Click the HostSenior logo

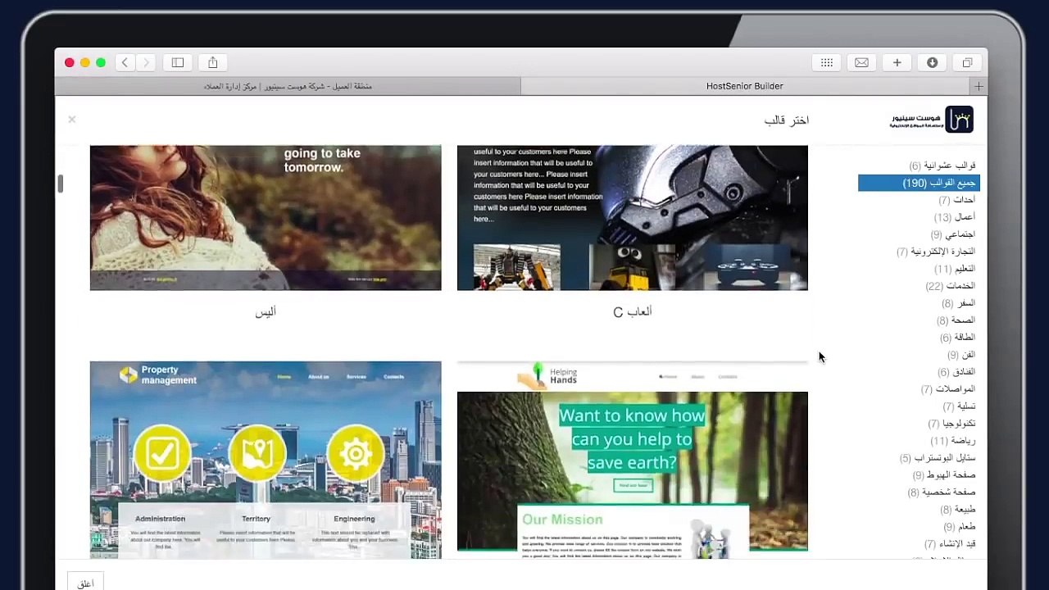coord(932,120)
